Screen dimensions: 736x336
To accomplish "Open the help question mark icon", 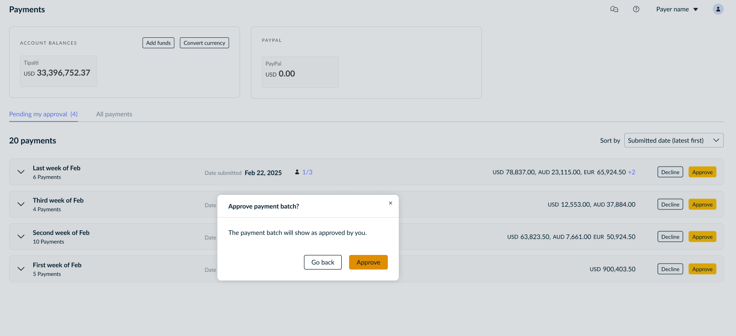I will point(636,9).
